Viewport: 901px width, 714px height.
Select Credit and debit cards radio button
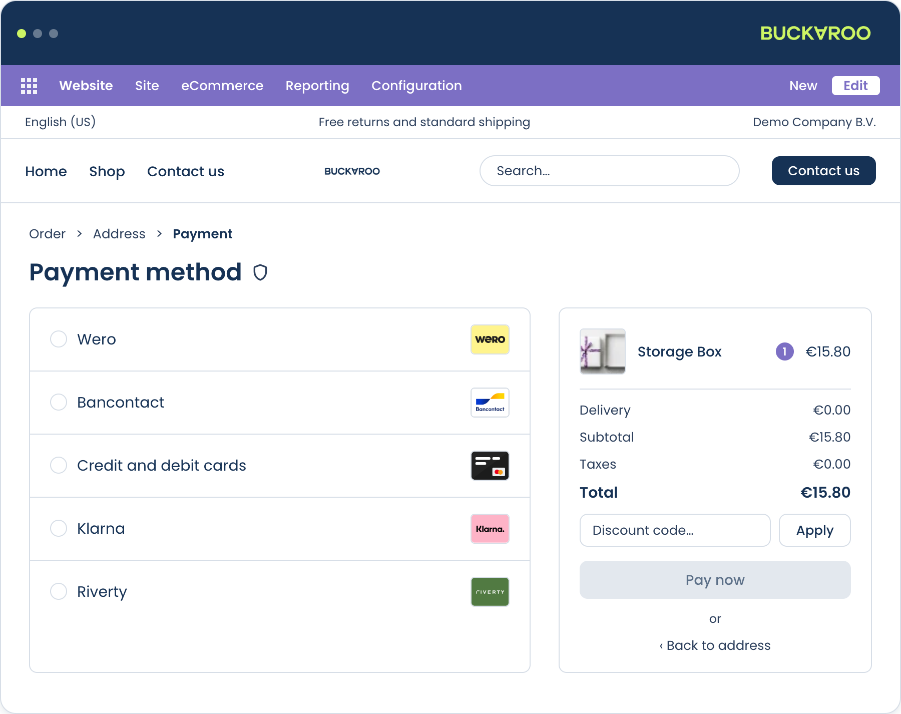59,465
